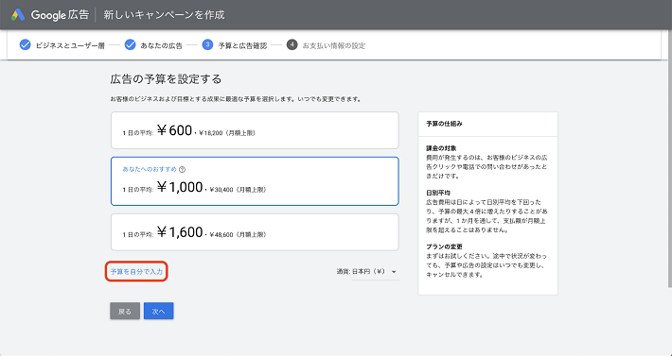Click the 次へ next button
Image resolution: width=672 pixels, height=356 pixels.
click(x=159, y=312)
